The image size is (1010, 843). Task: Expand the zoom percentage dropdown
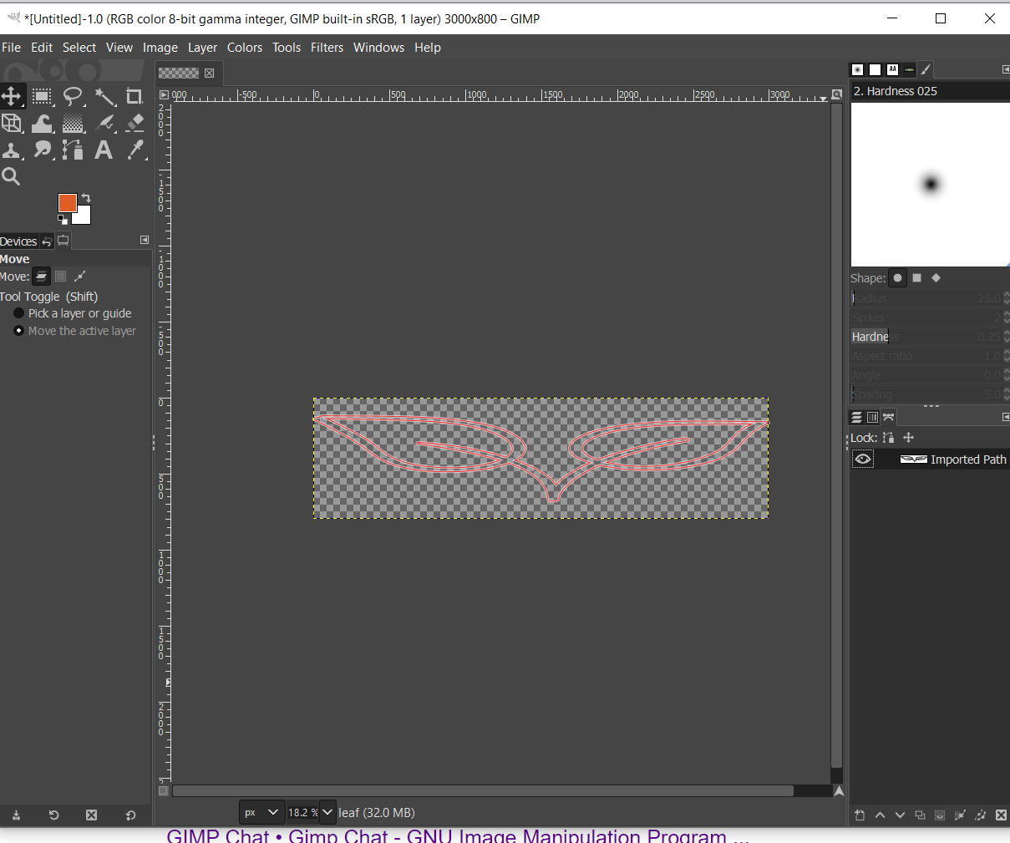[x=327, y=812]
